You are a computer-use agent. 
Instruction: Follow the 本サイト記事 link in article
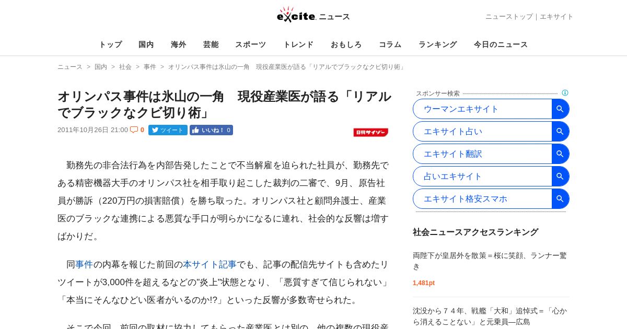(x=210, y=265)
